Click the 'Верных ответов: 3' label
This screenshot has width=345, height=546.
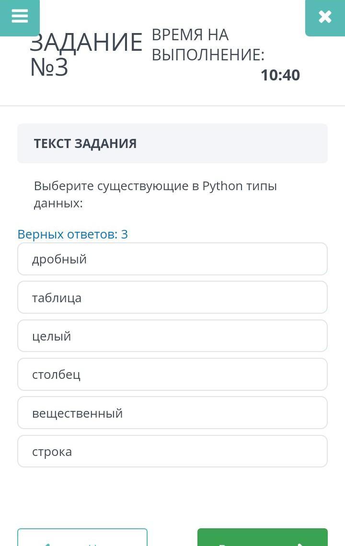[x=73, y=234]
